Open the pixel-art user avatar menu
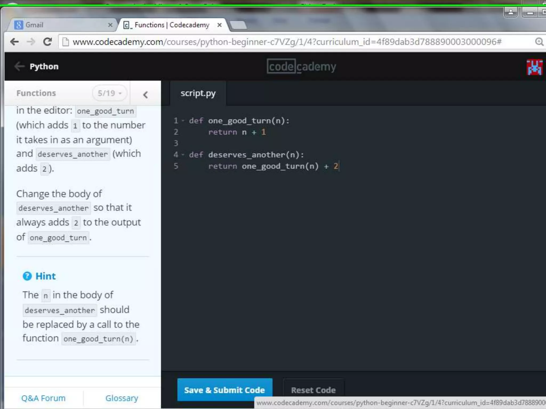Image resolution: width=546 pixels, height=409 pixels. [534, 67]
